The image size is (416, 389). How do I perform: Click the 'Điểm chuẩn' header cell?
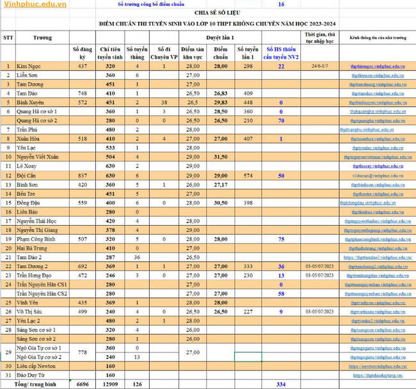pyautogui.click(x=220, y=53)
